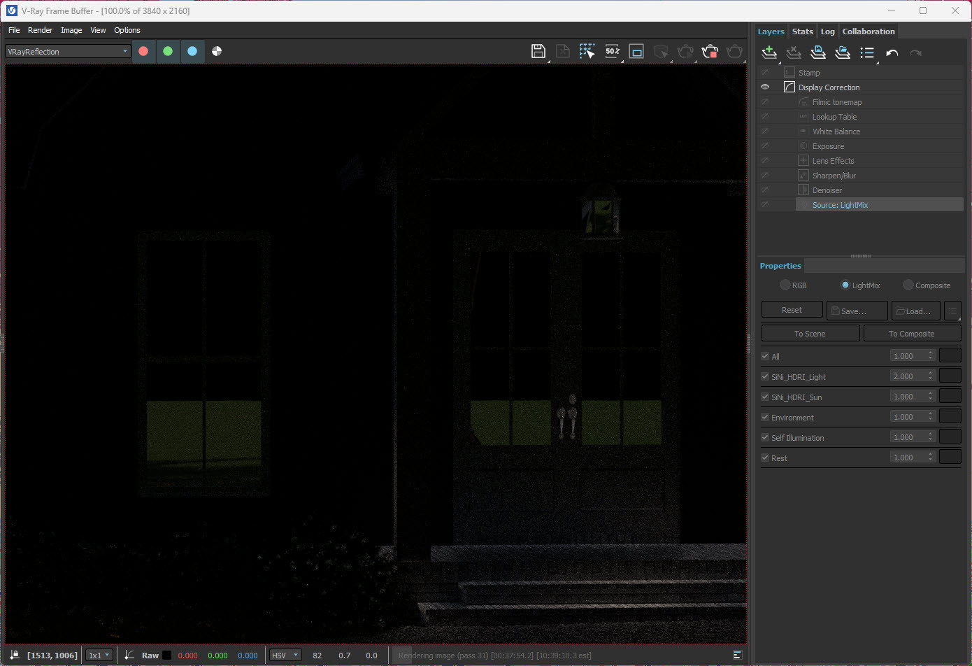Click the curve icon next to Raw
Viewport: 972px width, 666px height.
(129, 655)
